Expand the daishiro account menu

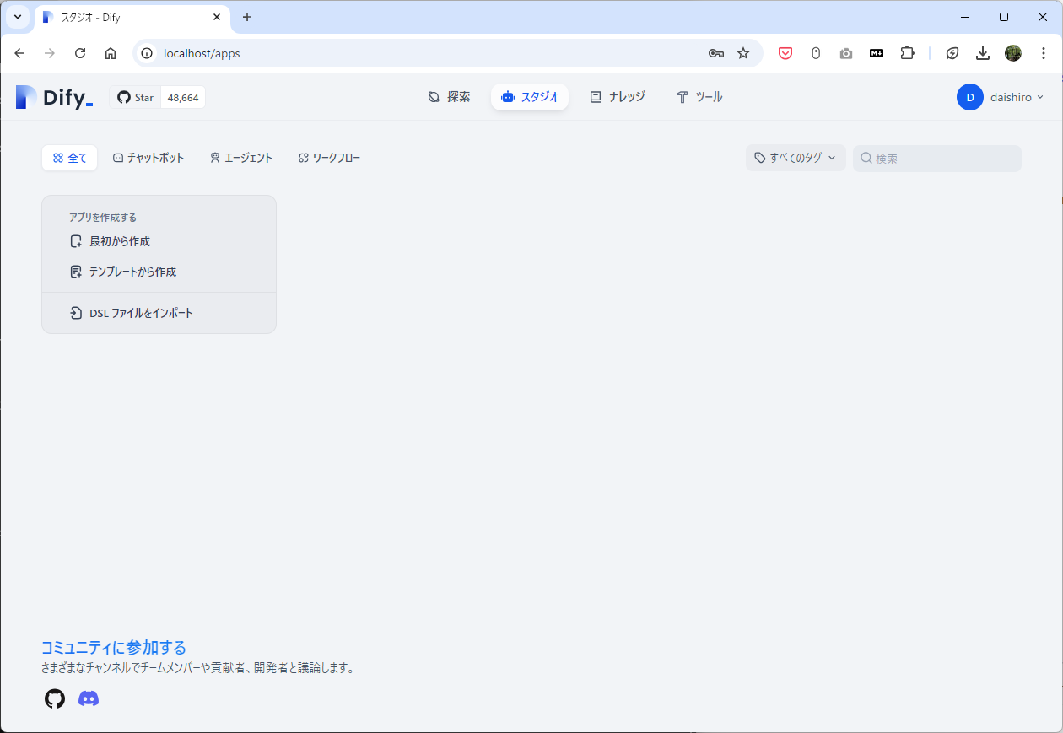pos(1004,96)
